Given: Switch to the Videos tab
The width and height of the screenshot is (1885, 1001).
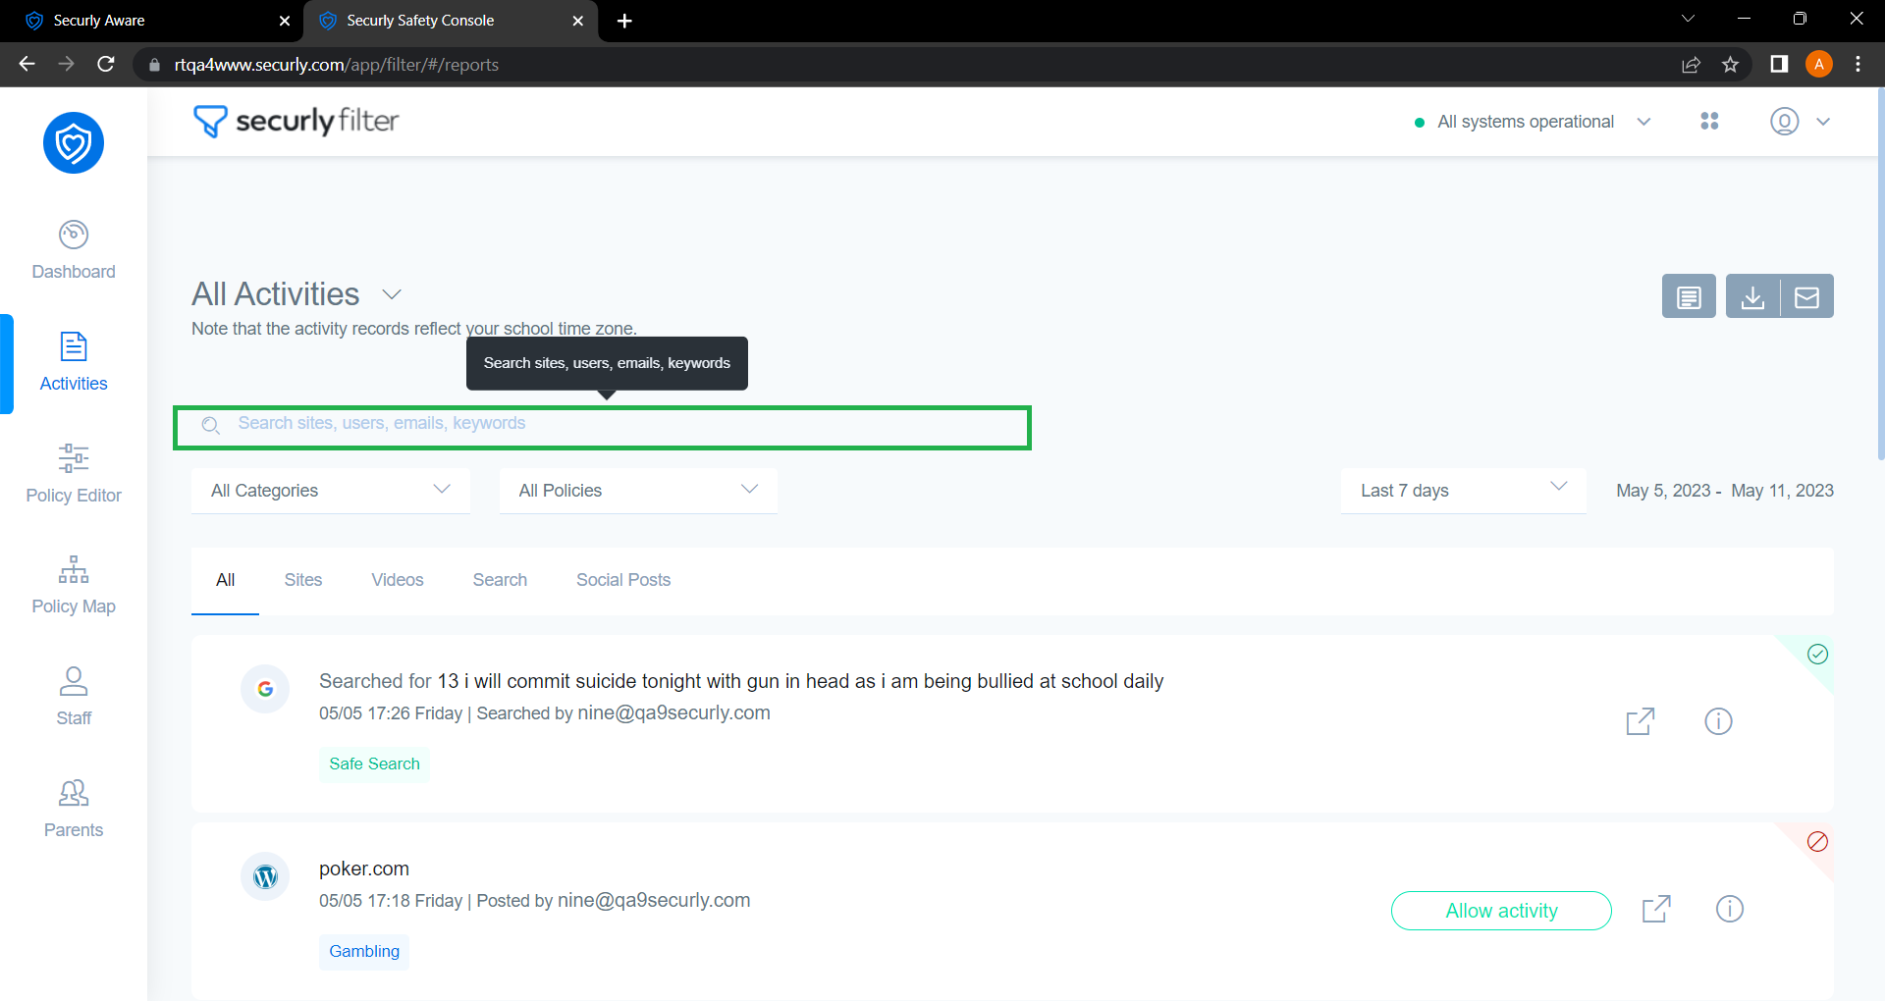Looking at the screenshot, I should coord(398,580).
